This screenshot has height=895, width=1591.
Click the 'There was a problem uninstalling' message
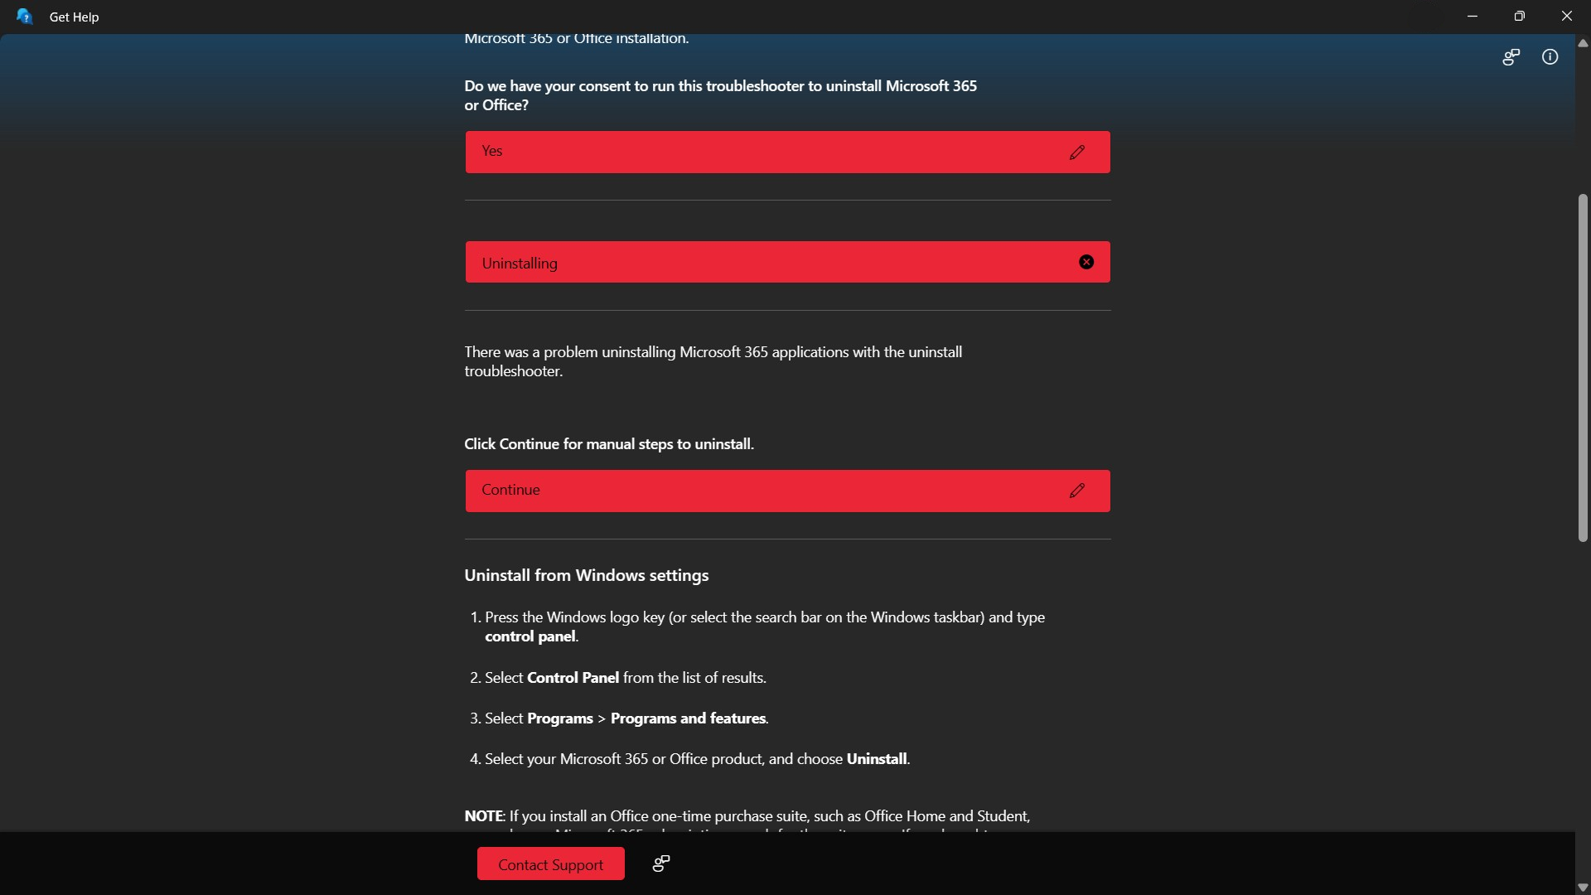[x=713, y=361]
